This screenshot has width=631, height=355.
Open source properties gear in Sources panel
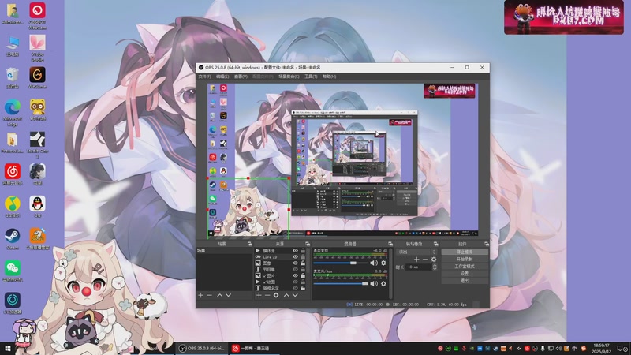pyautogui.click(x=276, y=295)
